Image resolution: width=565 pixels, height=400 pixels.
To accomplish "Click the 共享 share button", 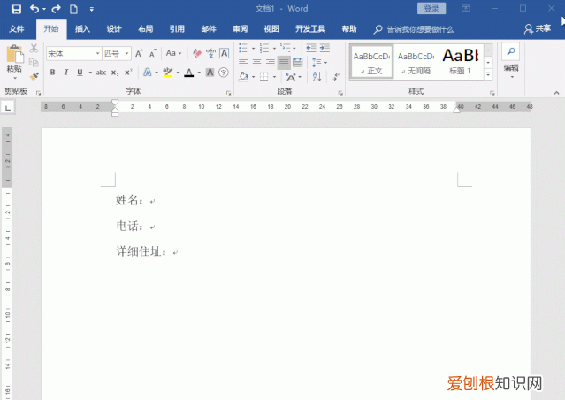I will pyautogui.click(x=538, y=28).
